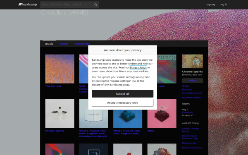This screenshot has height=155, width=248.
Task: Switch to the music tab
Action: coord(49,44)
